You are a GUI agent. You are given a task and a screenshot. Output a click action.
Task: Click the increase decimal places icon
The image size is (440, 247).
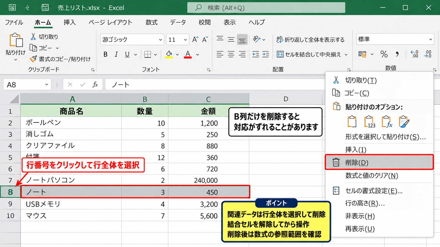(414, 54)
